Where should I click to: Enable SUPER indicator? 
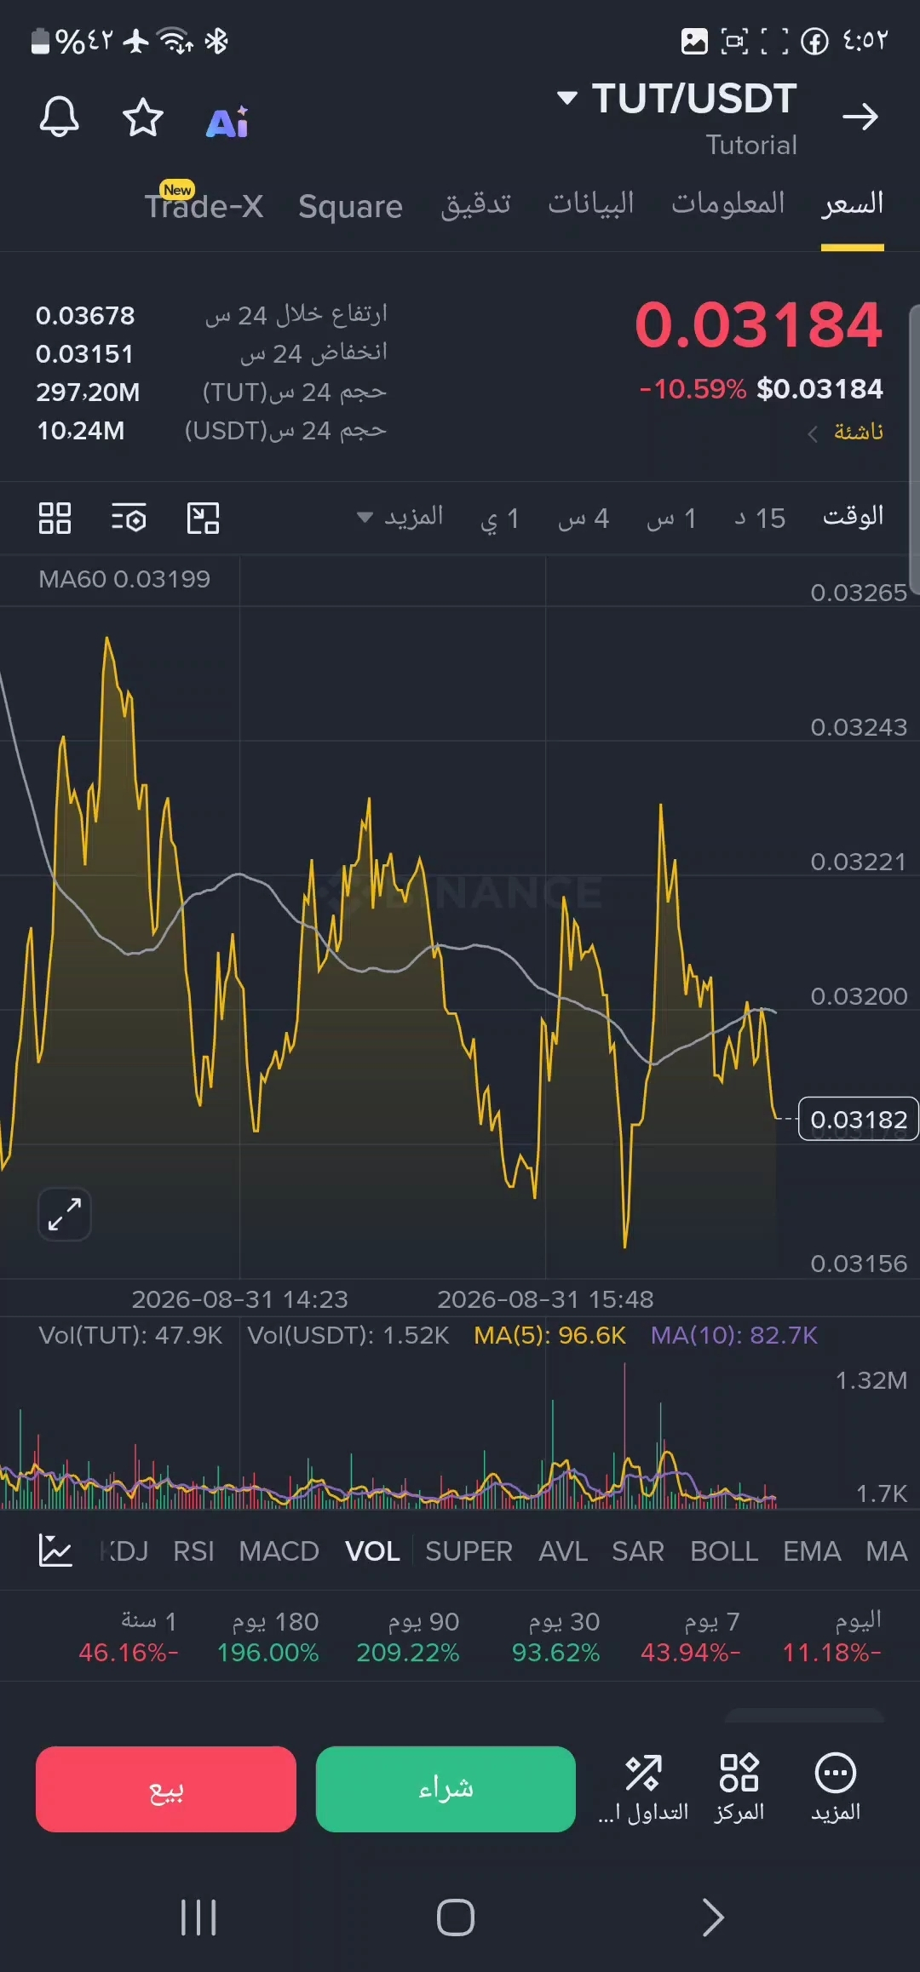tap(469, 1551)
